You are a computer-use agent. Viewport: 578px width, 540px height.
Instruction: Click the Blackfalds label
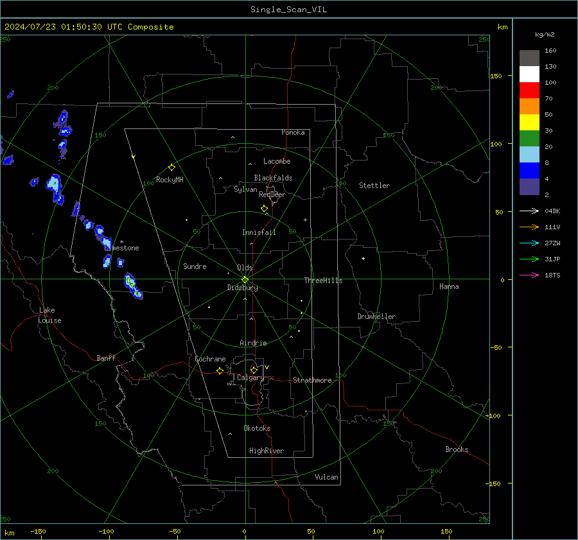(x=273, y=178)
